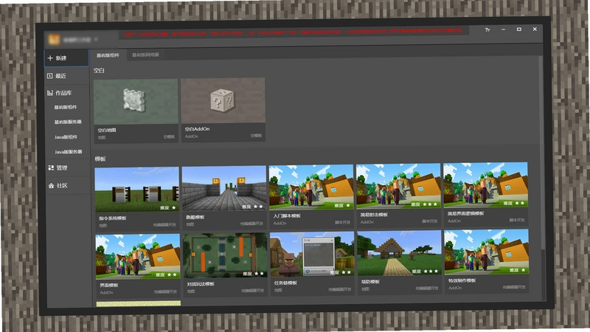Open the 管理 management icon
This screenshot has width=590, height=332.
click(51, 167)
